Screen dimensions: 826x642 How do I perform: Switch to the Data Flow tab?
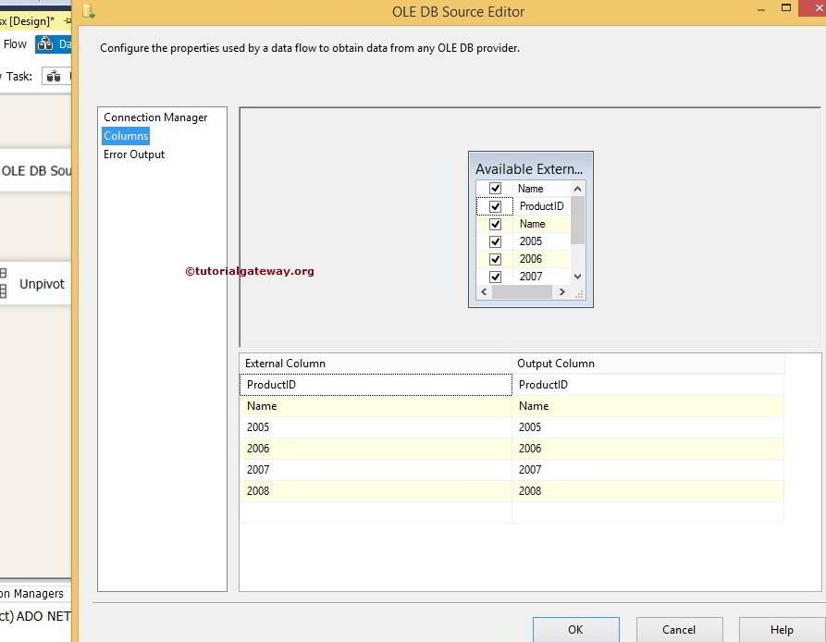[x=54, y=44]
